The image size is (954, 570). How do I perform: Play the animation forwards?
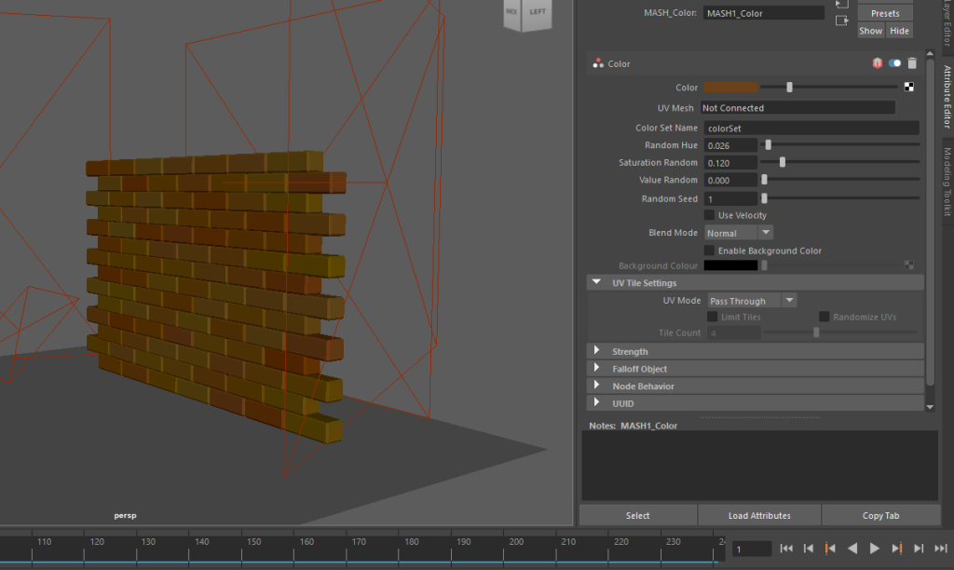click(874, 549)
